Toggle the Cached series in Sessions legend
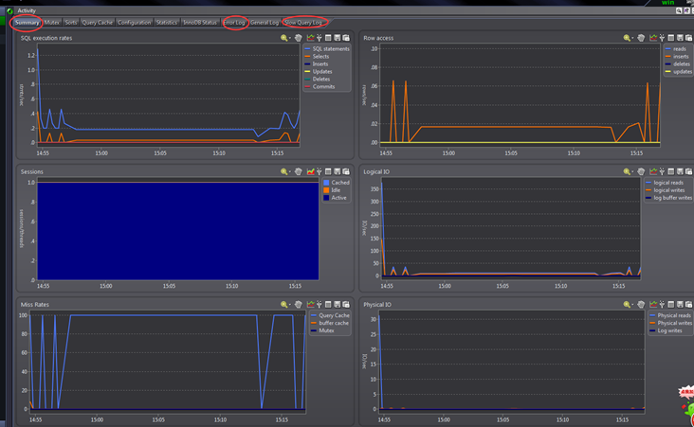The width and height of the screenshot is (694, 427). tap(337, 183)
